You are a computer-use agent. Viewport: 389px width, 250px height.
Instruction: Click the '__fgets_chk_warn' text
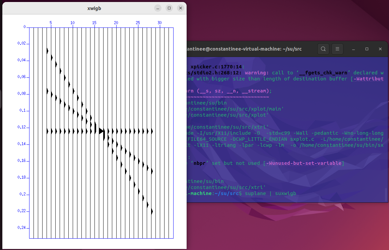click(323, 73)
